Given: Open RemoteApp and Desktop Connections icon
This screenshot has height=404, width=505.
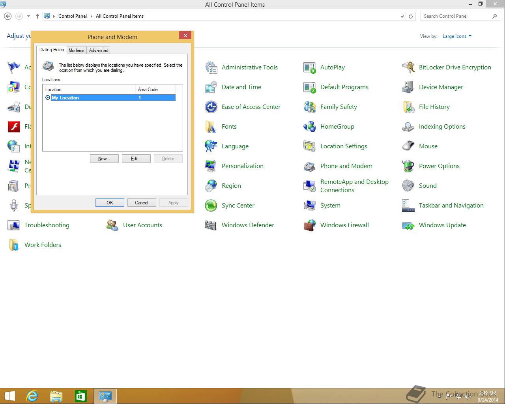Looking at the screenshot, I should click(310, 186).
